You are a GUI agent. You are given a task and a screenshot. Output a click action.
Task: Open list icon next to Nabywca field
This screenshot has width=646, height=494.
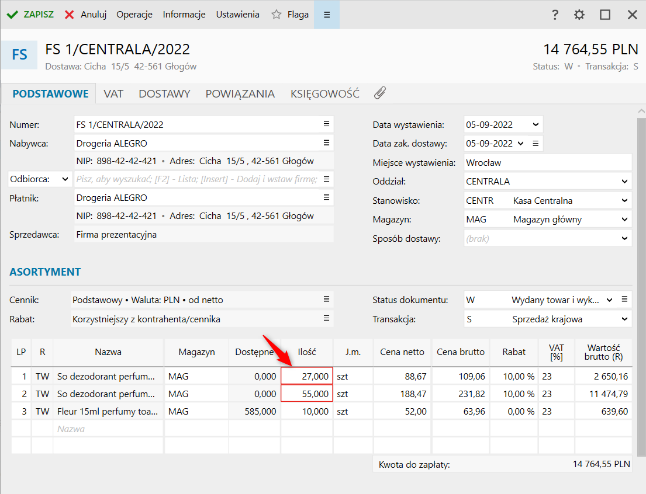[327, 143]
